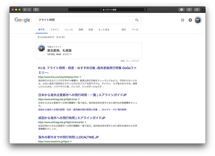Open H.I.S. フライト時間 result title
The height and width of the screenshot is (156, 215).
point(87,70)
